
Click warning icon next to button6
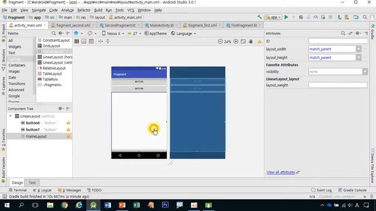coord(68,122)
